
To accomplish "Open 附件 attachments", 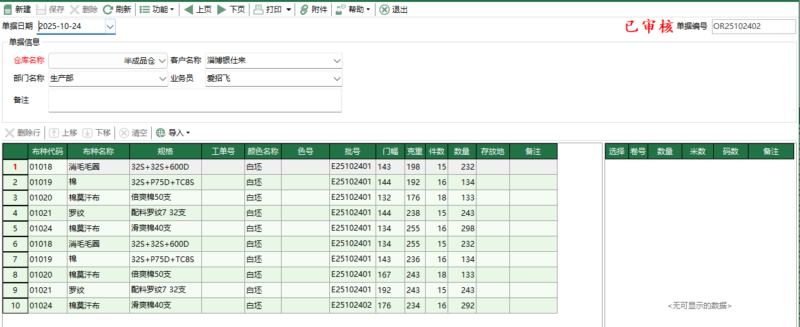I will pos(314,10).
